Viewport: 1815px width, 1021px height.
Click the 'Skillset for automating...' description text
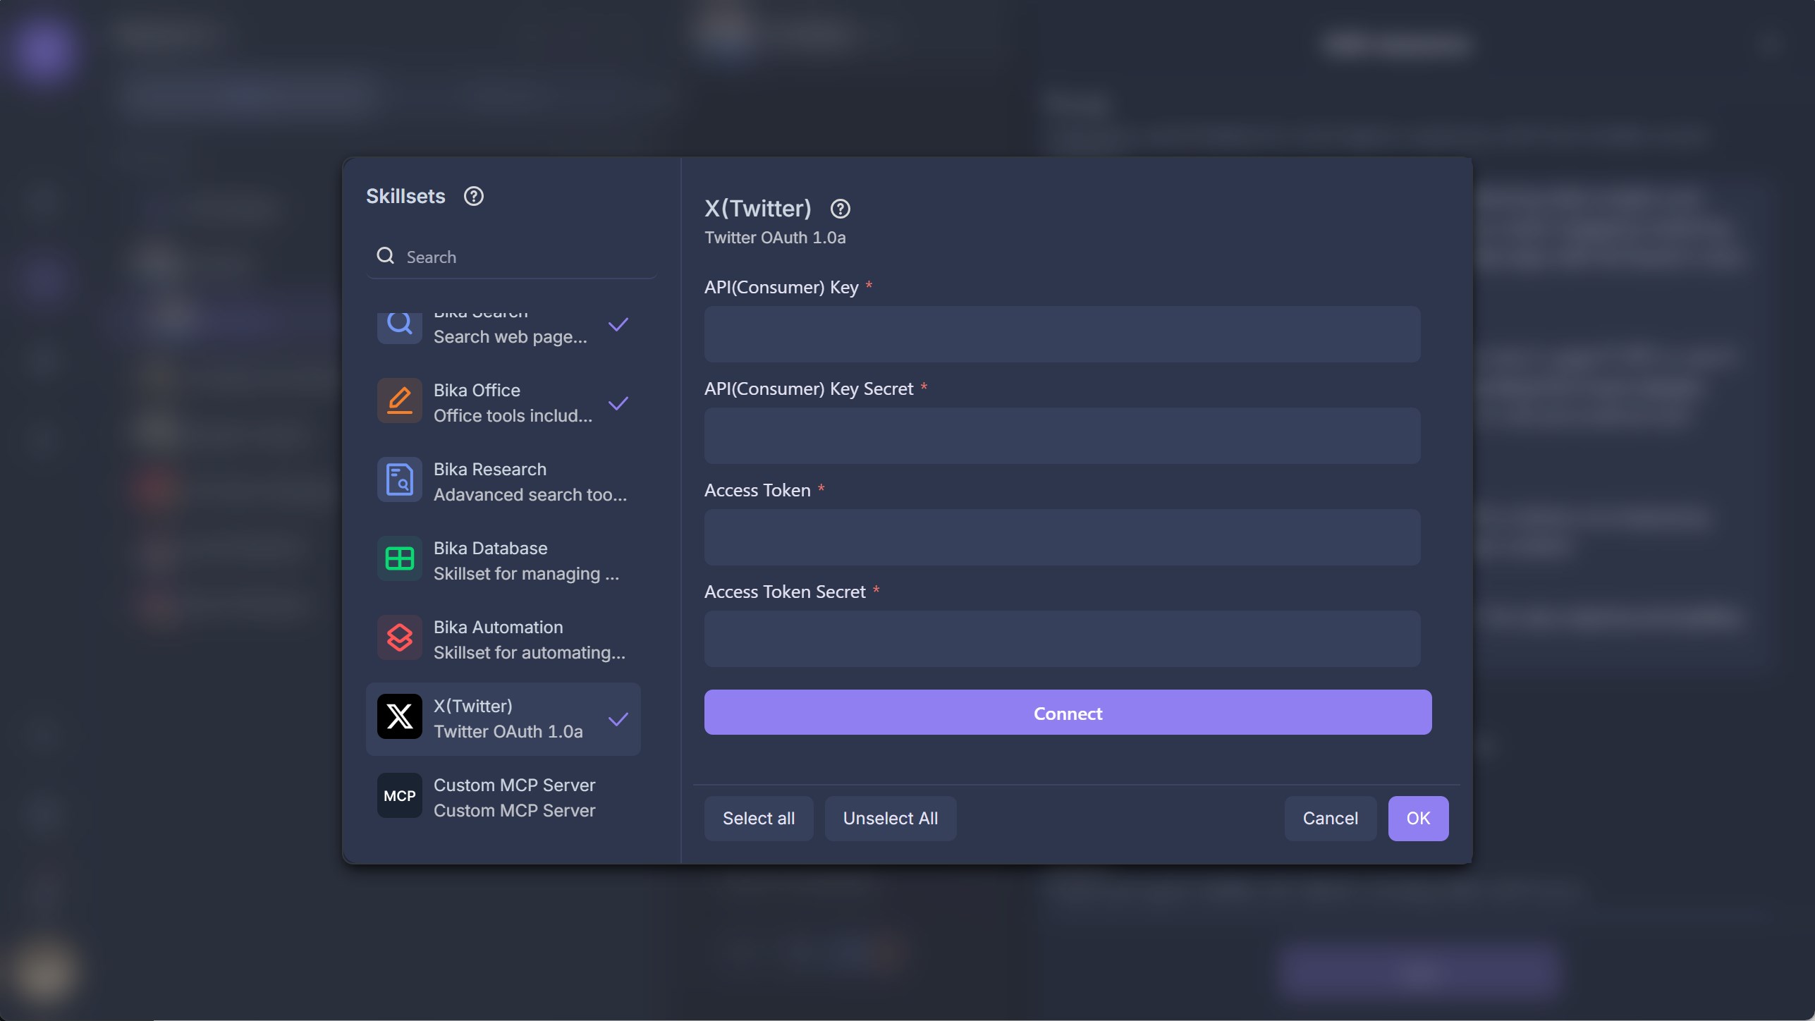(x=529, y=653)
